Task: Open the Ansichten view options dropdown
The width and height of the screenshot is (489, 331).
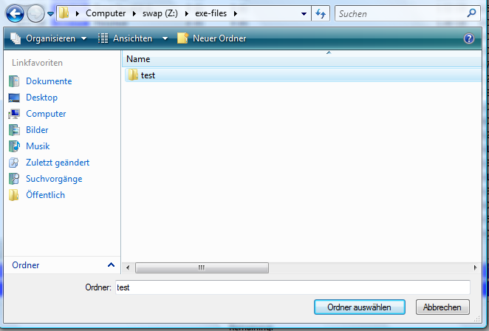Action: pyautogui.click(x=133, y=38)
